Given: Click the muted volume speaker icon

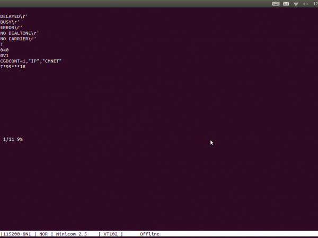Looking at the screenshot, I should click(305, 4).
